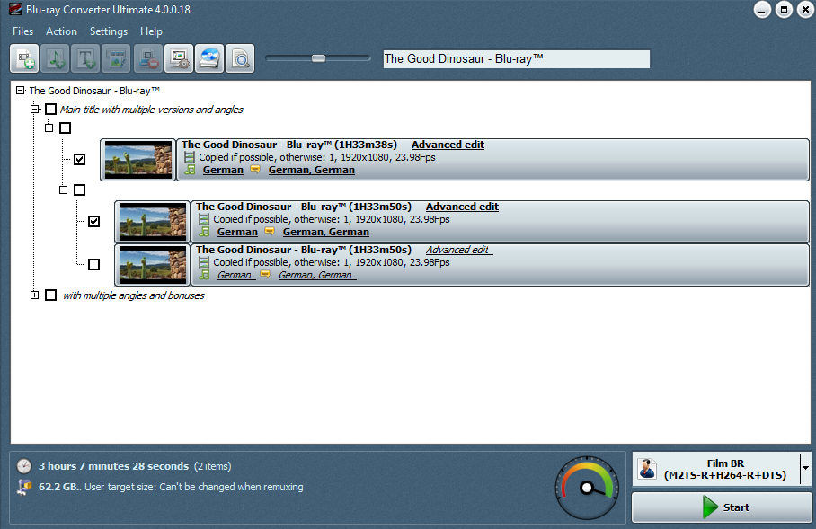816x529 pixels.
Task: Click '62.2 GB' size text
Action: pyautogui.click(x=58, y=487)
